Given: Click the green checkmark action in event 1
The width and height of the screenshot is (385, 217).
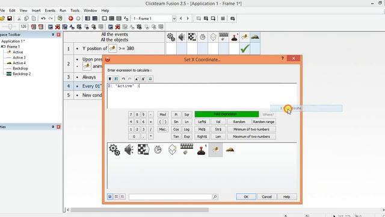Looking at the screenshot, I should tap(245, 48).
